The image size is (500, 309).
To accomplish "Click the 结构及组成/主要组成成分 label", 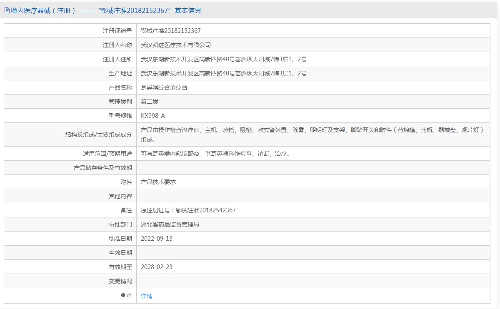I will pos(99,135).
